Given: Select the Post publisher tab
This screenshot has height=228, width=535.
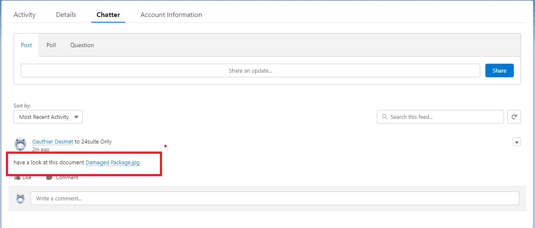Looking at the screenshot, I should coord(26,45).
